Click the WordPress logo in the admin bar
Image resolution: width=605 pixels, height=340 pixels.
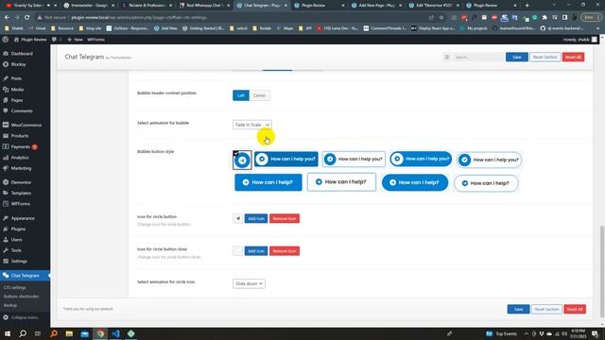coord(6,40)
